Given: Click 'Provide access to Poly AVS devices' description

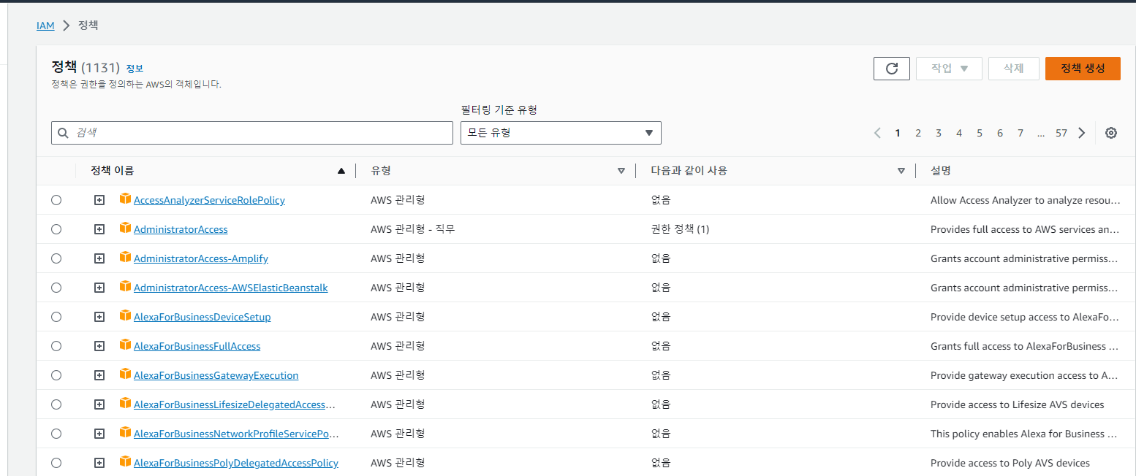Looking at the screenshot, I should coord(1010,463).
